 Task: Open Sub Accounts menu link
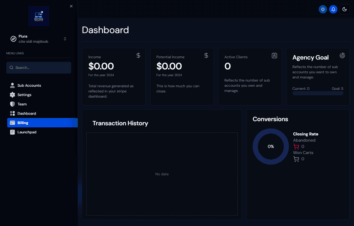(x=42, y=85)
